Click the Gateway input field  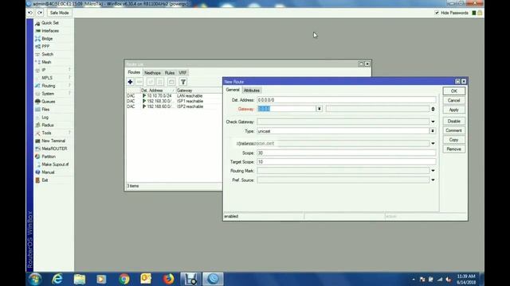(286, 109)
